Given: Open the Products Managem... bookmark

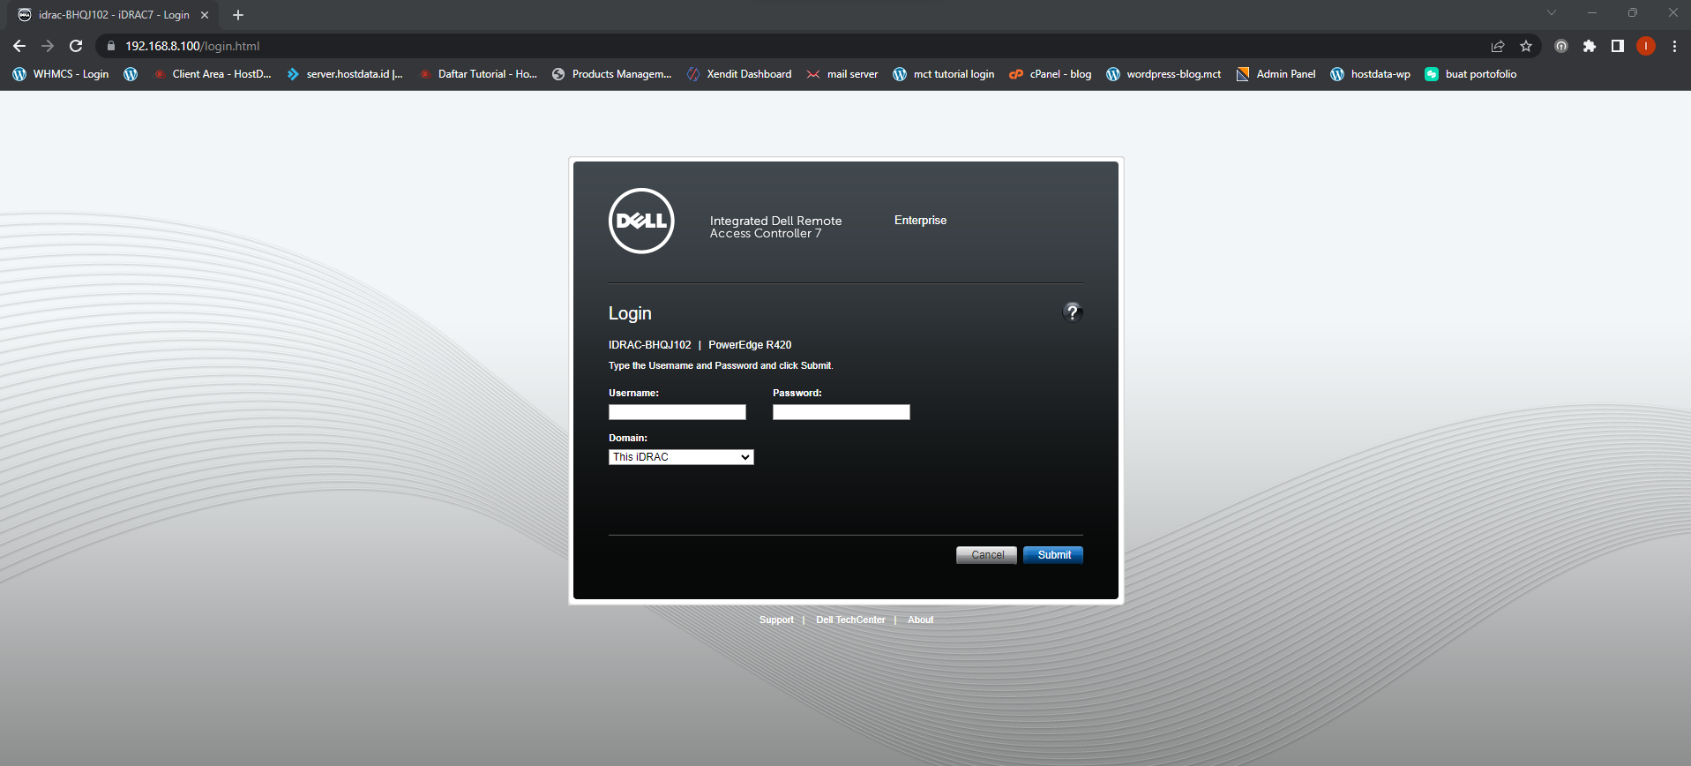Looking at the screenshot, I should point(612,74).
